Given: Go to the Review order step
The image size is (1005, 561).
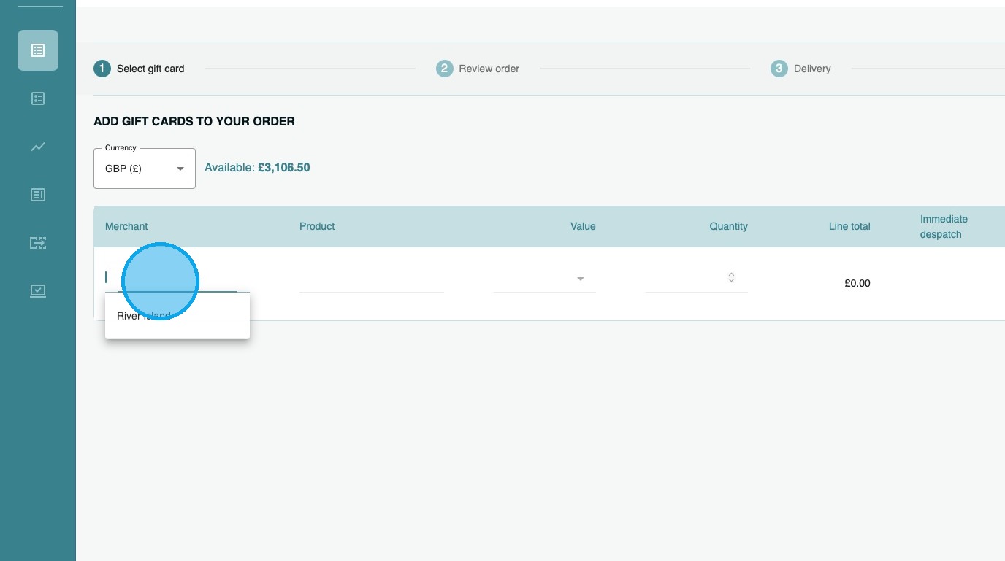Looking at the screenshot, I should (x=478, y=69).
